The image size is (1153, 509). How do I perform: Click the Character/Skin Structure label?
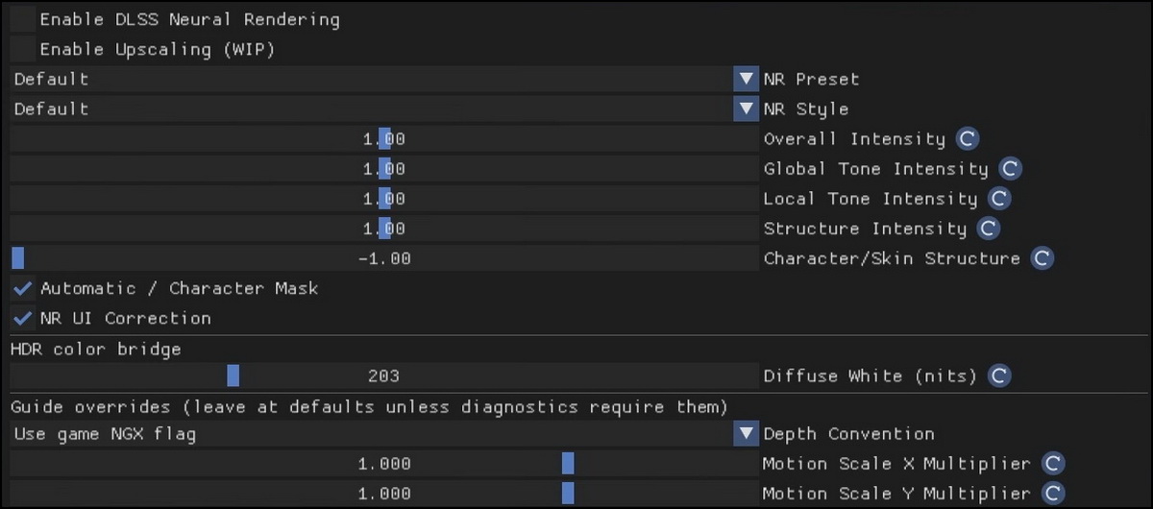[892, 258]
